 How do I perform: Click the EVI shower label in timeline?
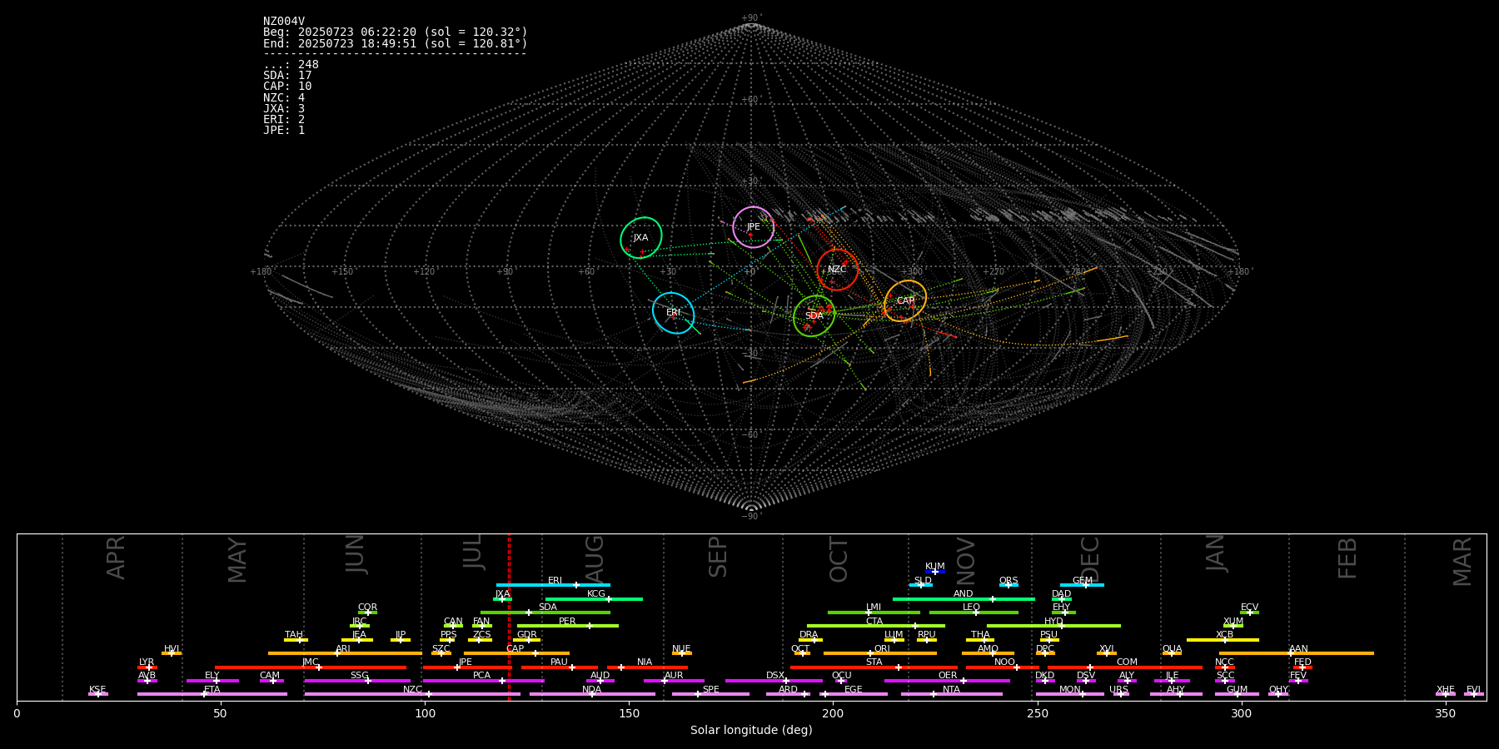point(1473,690)
